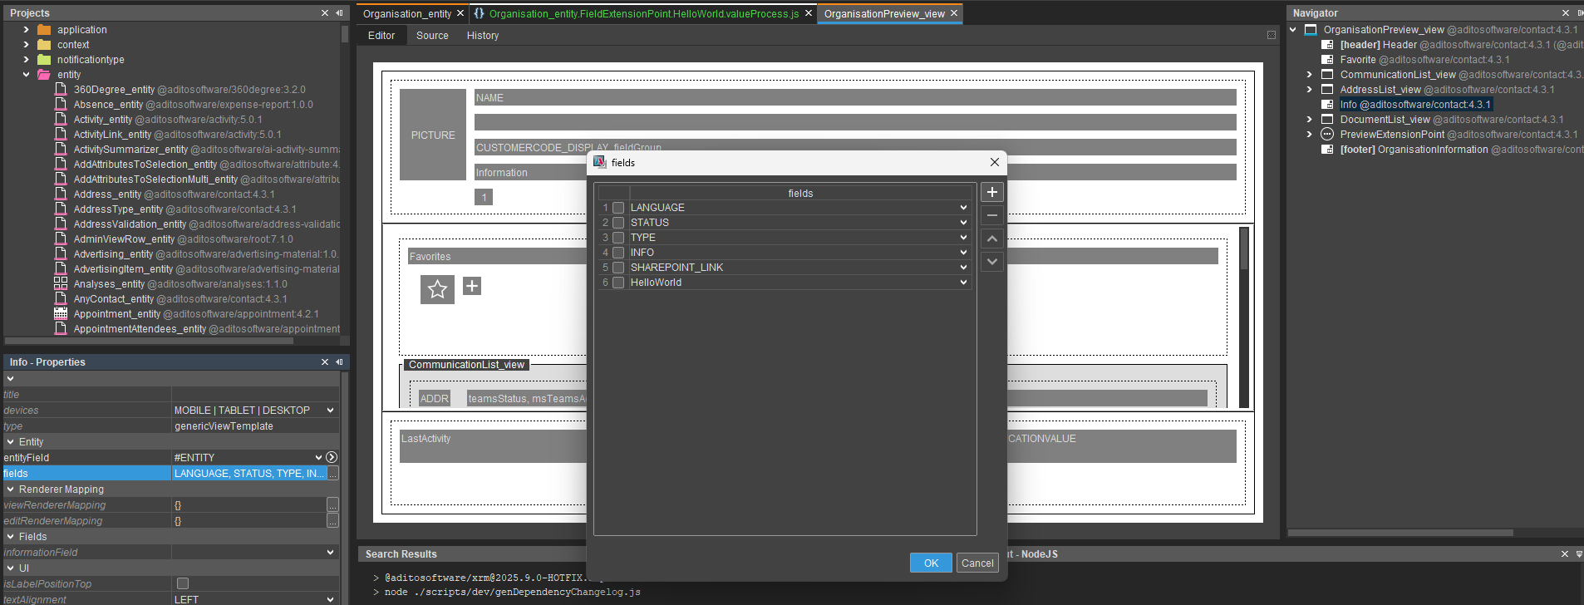Image resolution: width=1584 pixels, height=605 pixels.
Task: Click the plus icon next to Favorites star
Action: coord(472,287)
